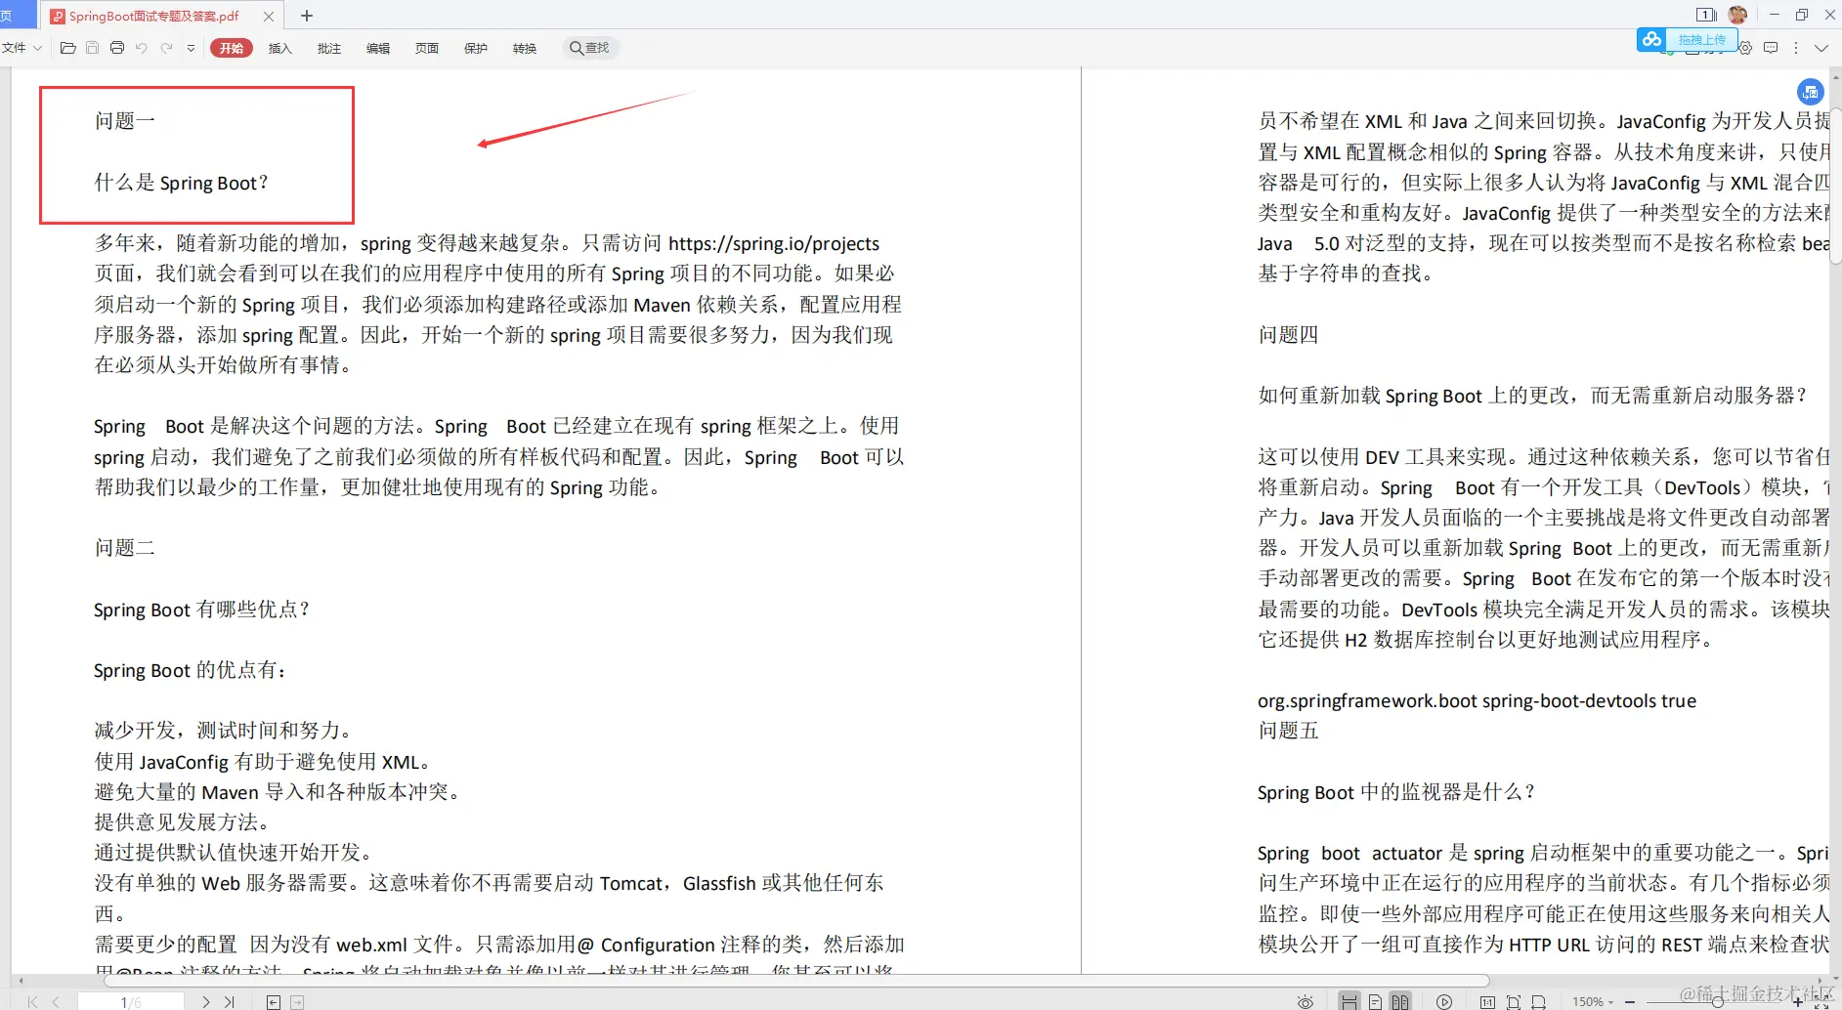Enable continuous page scrolling view
Image resolution: width=1842 pixels, height=1010 pixels.
pyautogui.click(x=1349, y=1002)
